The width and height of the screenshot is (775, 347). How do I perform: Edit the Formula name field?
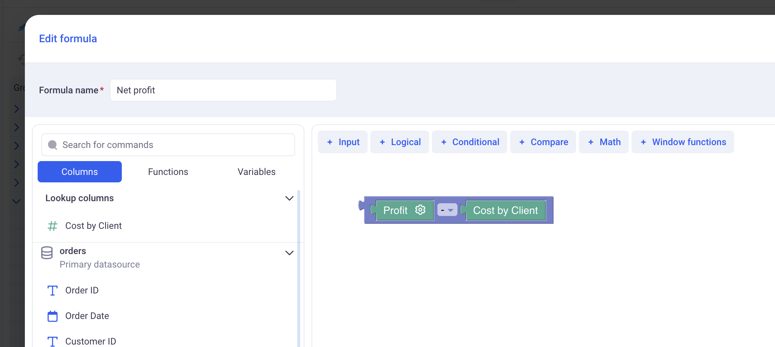(x=223, y=90)
